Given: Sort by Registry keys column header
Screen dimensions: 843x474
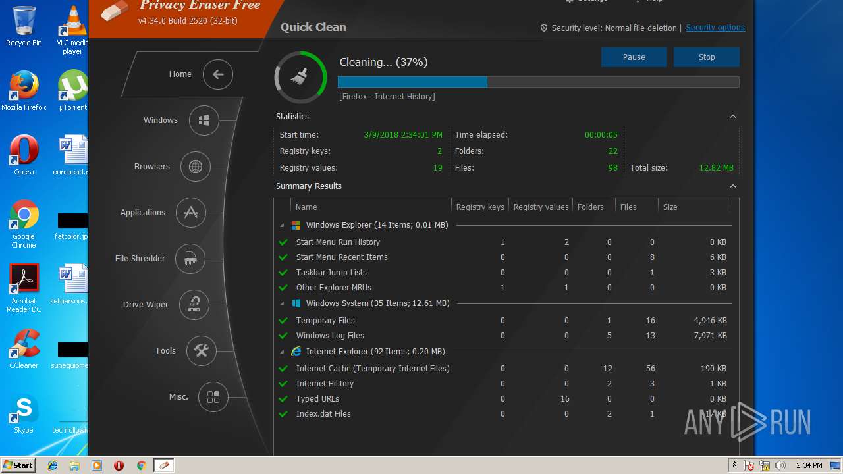Looking at the screenshot, I should pos(480,207).
